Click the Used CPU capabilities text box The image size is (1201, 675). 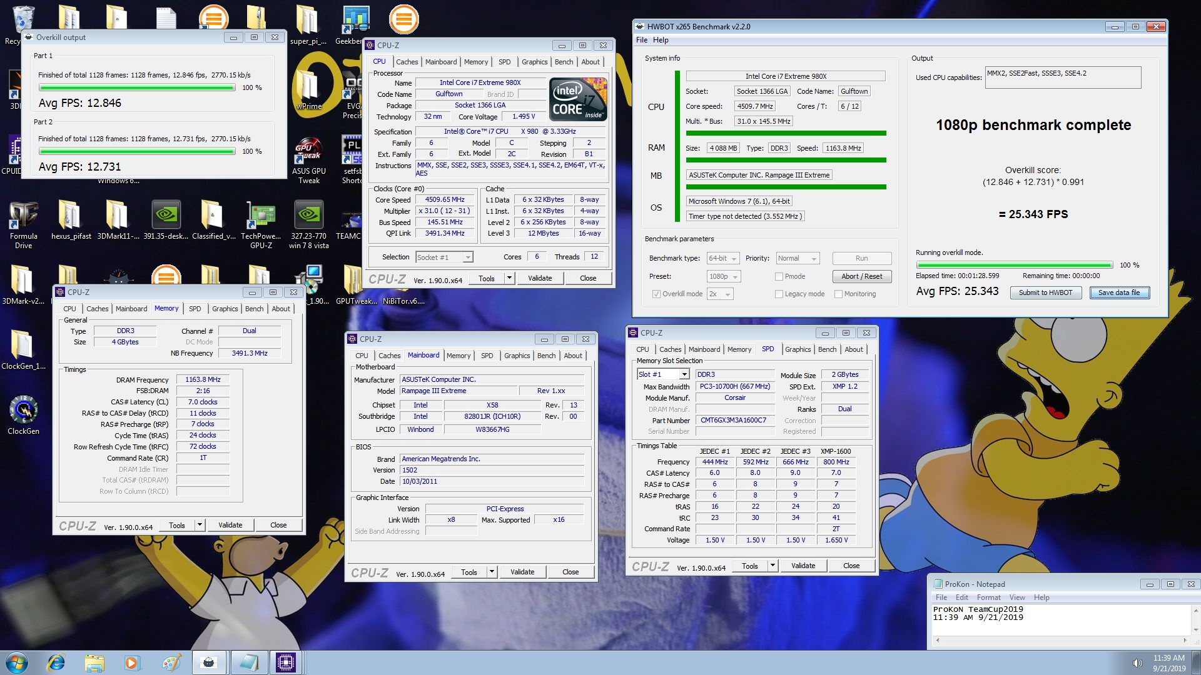click(1063, 77)
